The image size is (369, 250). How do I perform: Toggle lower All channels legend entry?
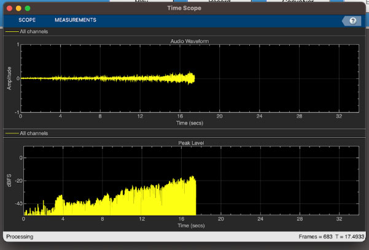click(x=33, y=133)
